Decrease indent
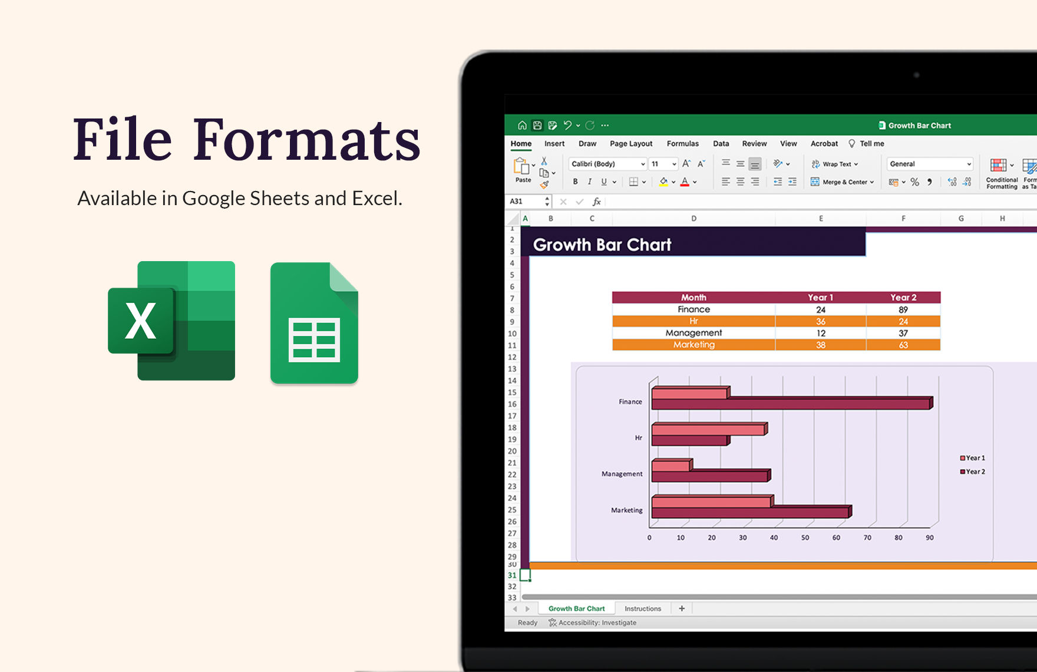1037x672 pixels. tap(778, 182)
